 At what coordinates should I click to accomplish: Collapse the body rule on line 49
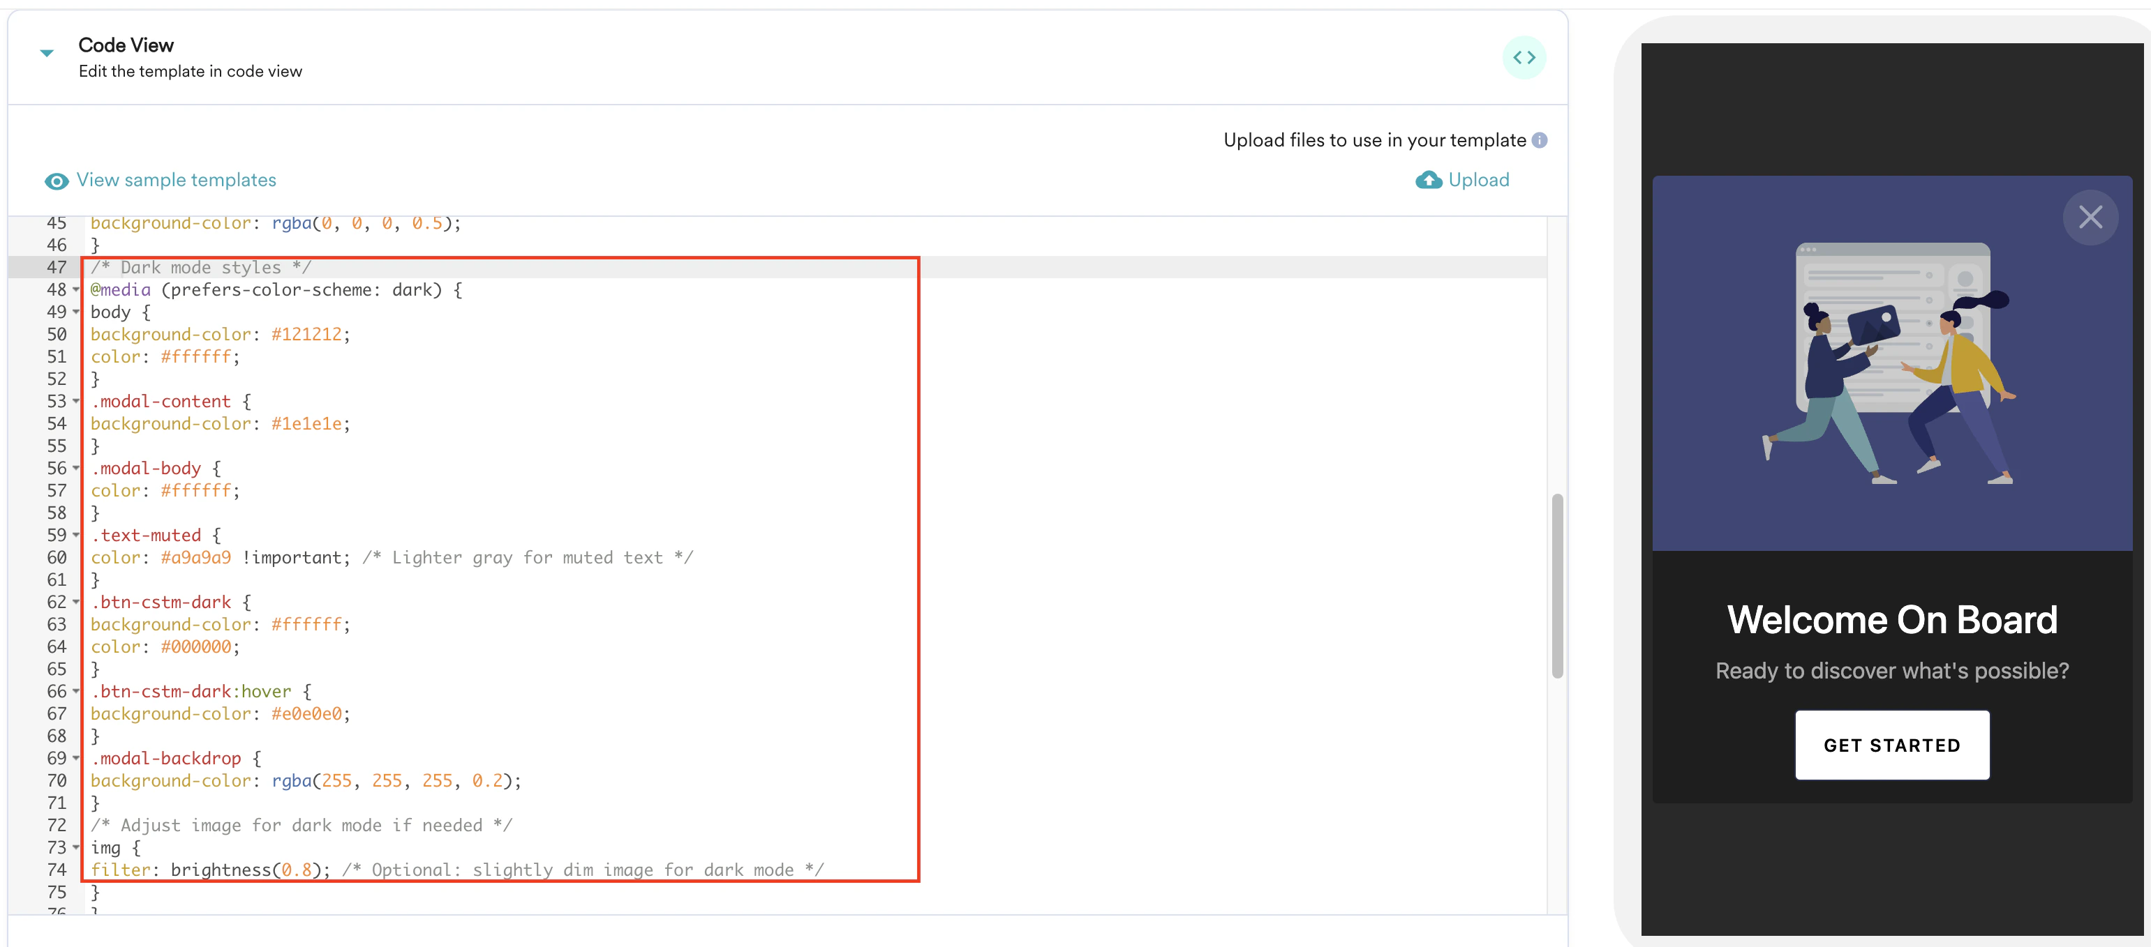(x=76, y=313)
